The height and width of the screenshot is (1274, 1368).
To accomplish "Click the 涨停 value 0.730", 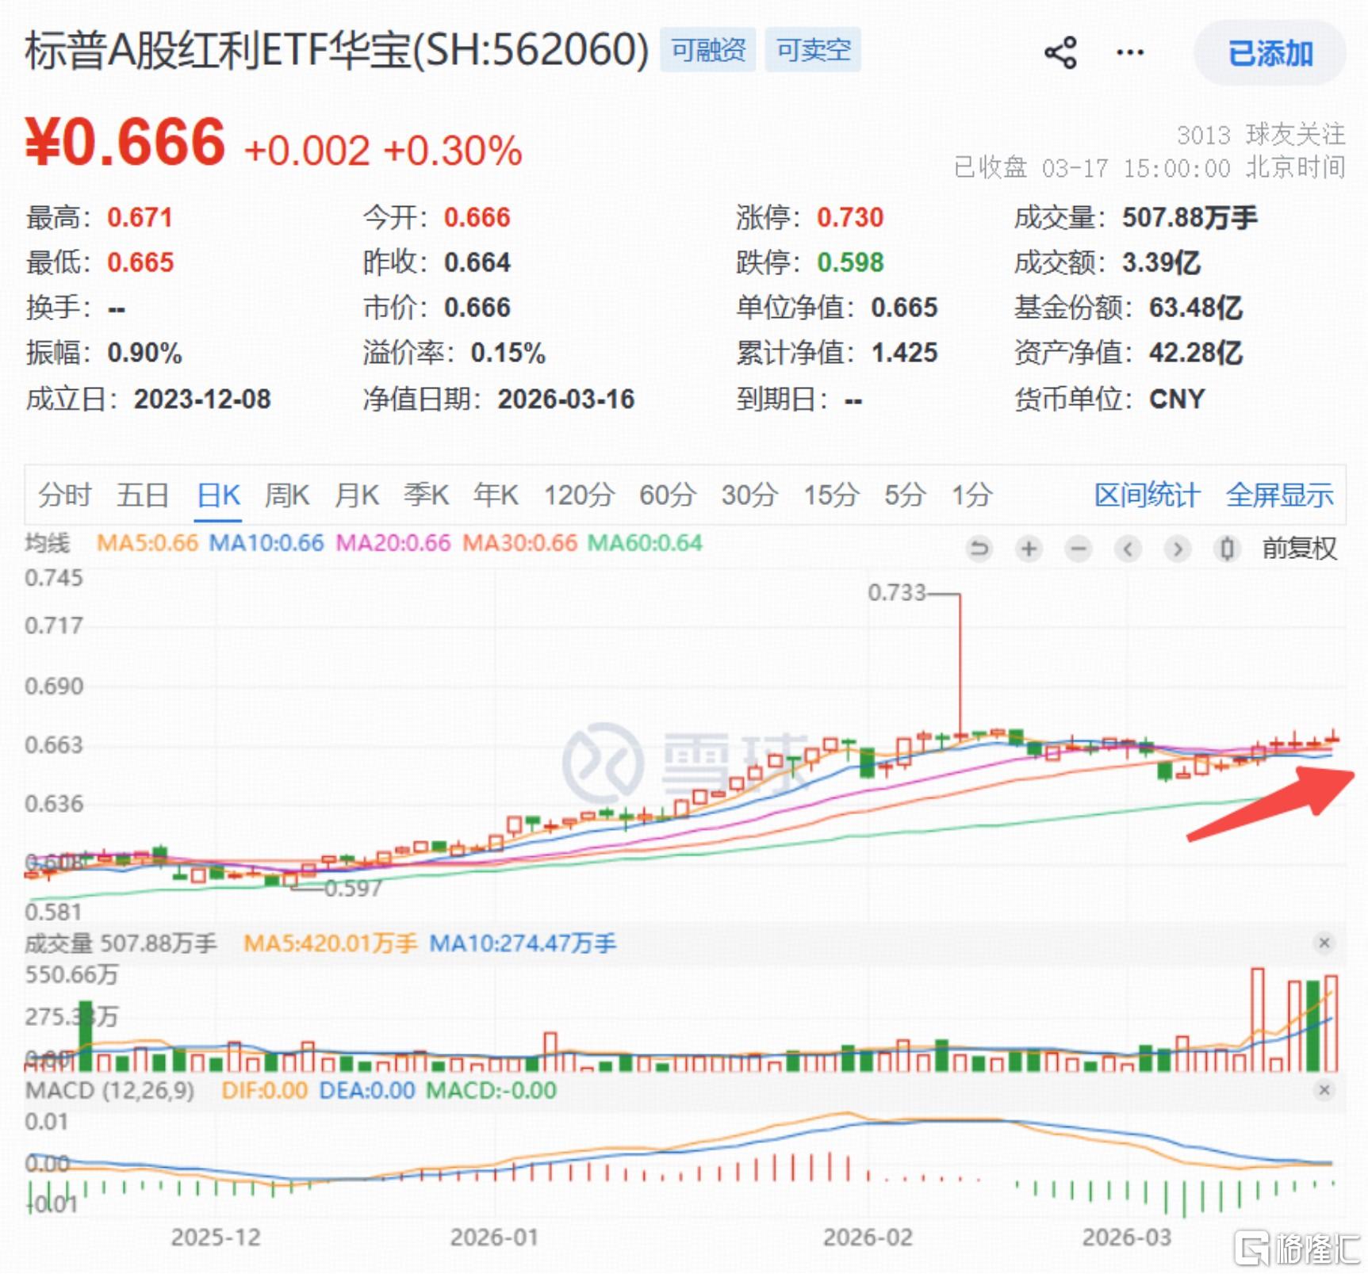I will [850, 217].
